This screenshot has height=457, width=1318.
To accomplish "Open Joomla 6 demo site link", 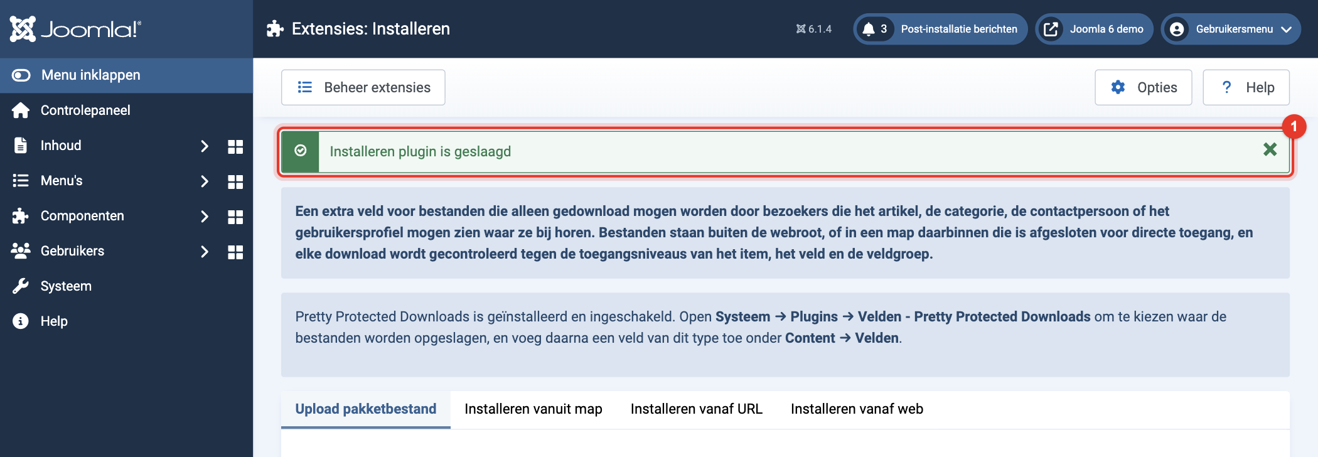I will [x=1094, y=29].
